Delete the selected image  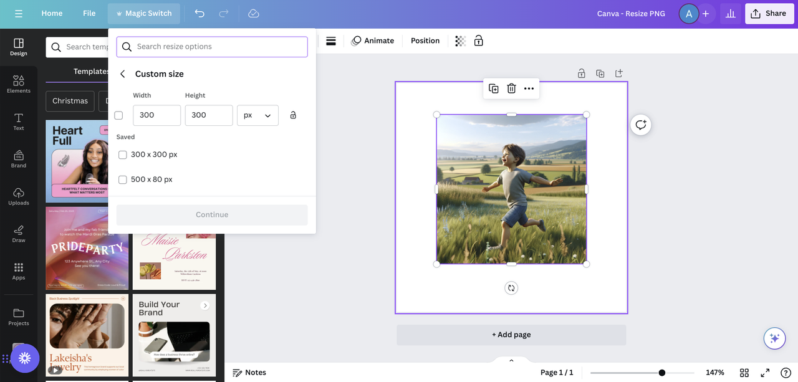point(511,88)
